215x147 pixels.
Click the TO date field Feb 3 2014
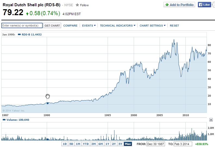click(183, 144)
